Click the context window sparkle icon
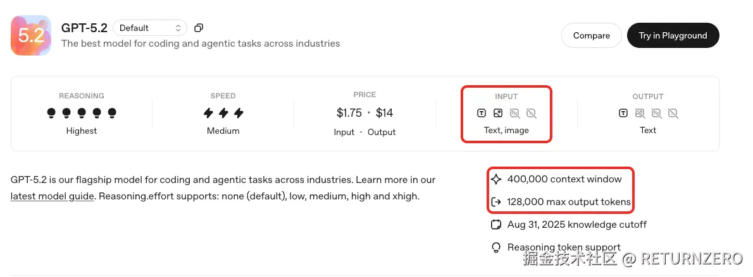753x277 pixels. pos(496,179)
